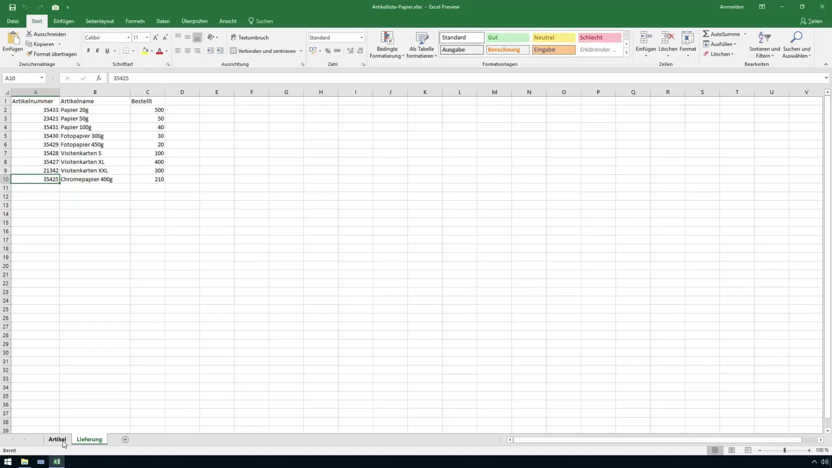Click the insert function fx icon
This screenshot has width=832, height=468.
pos(99,78)
